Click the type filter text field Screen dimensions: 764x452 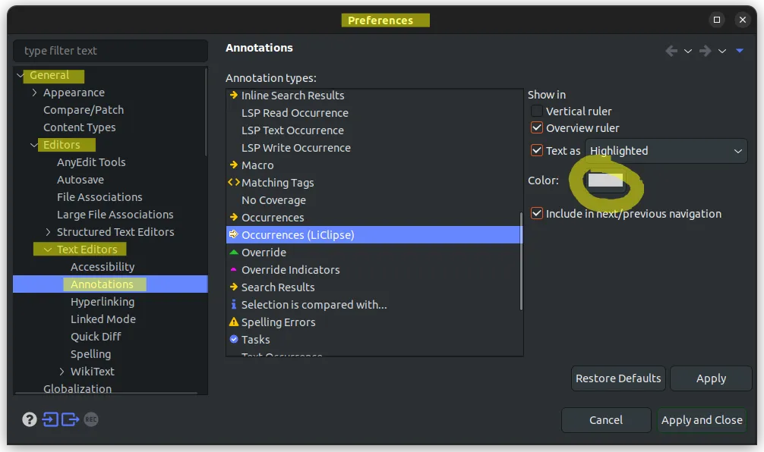(111, 51)
